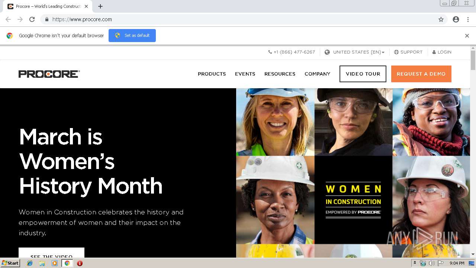Click the vertical scrollbar thumb

pos(473,60)
